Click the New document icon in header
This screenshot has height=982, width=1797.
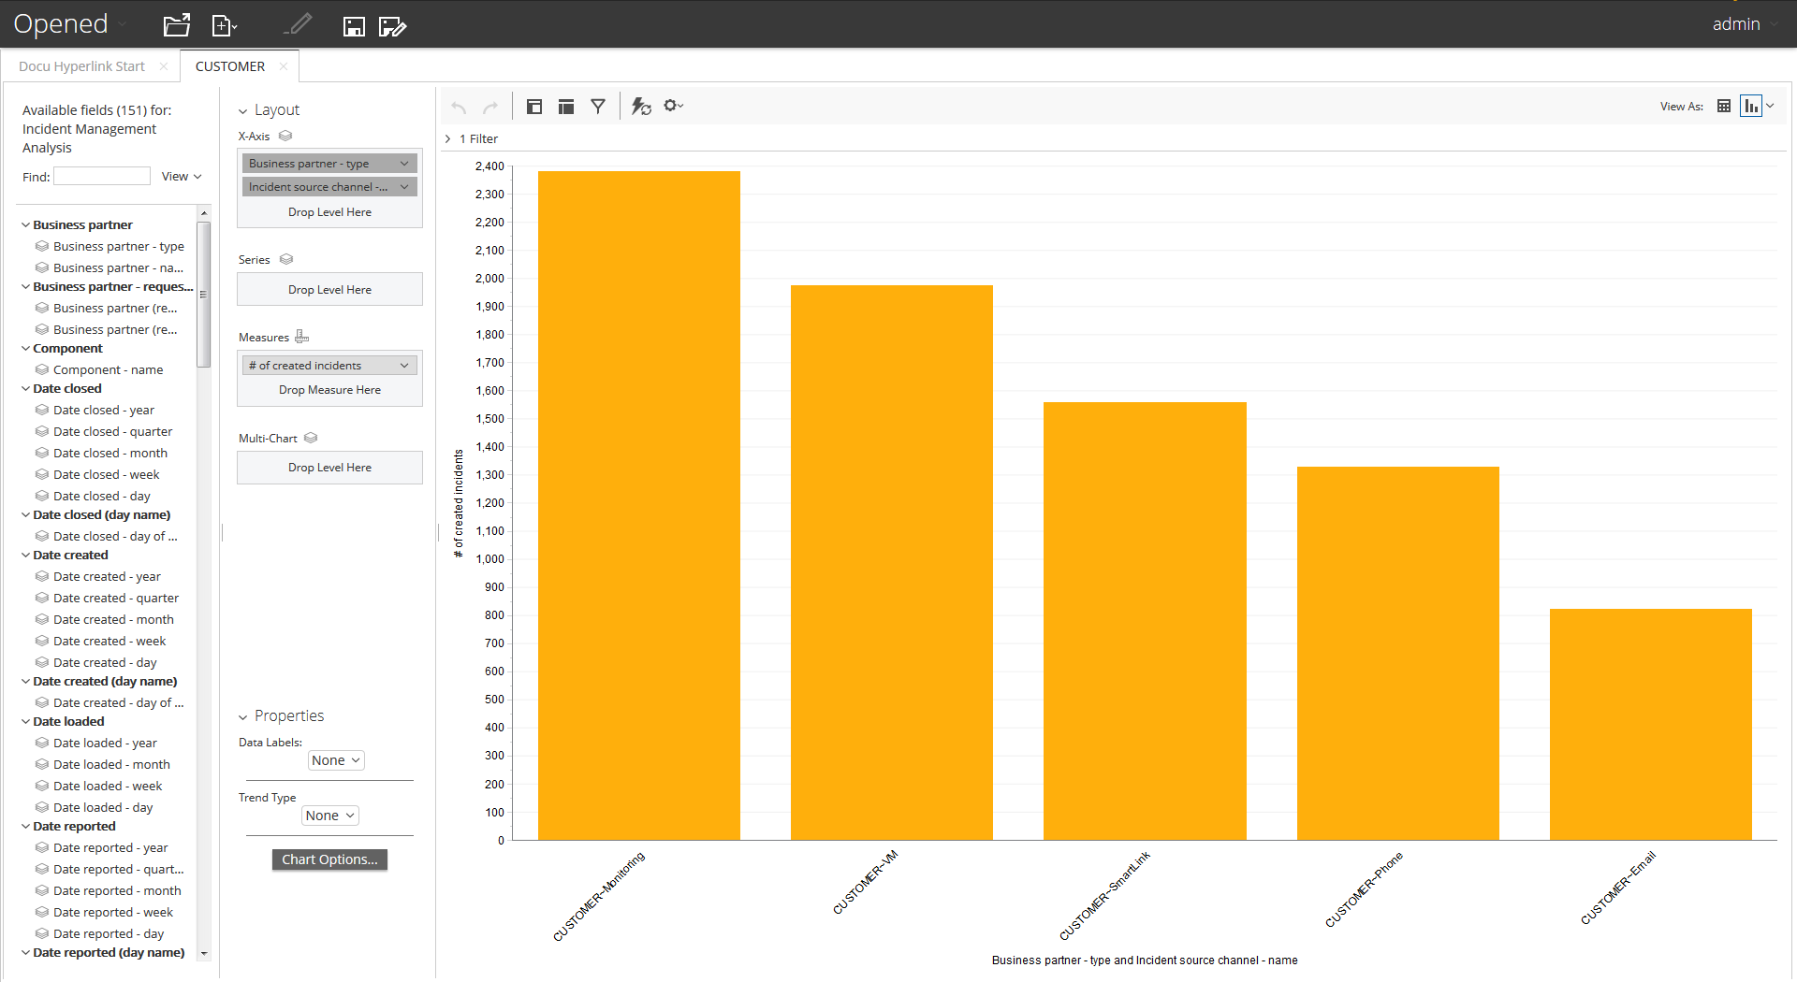coord(224,25)
